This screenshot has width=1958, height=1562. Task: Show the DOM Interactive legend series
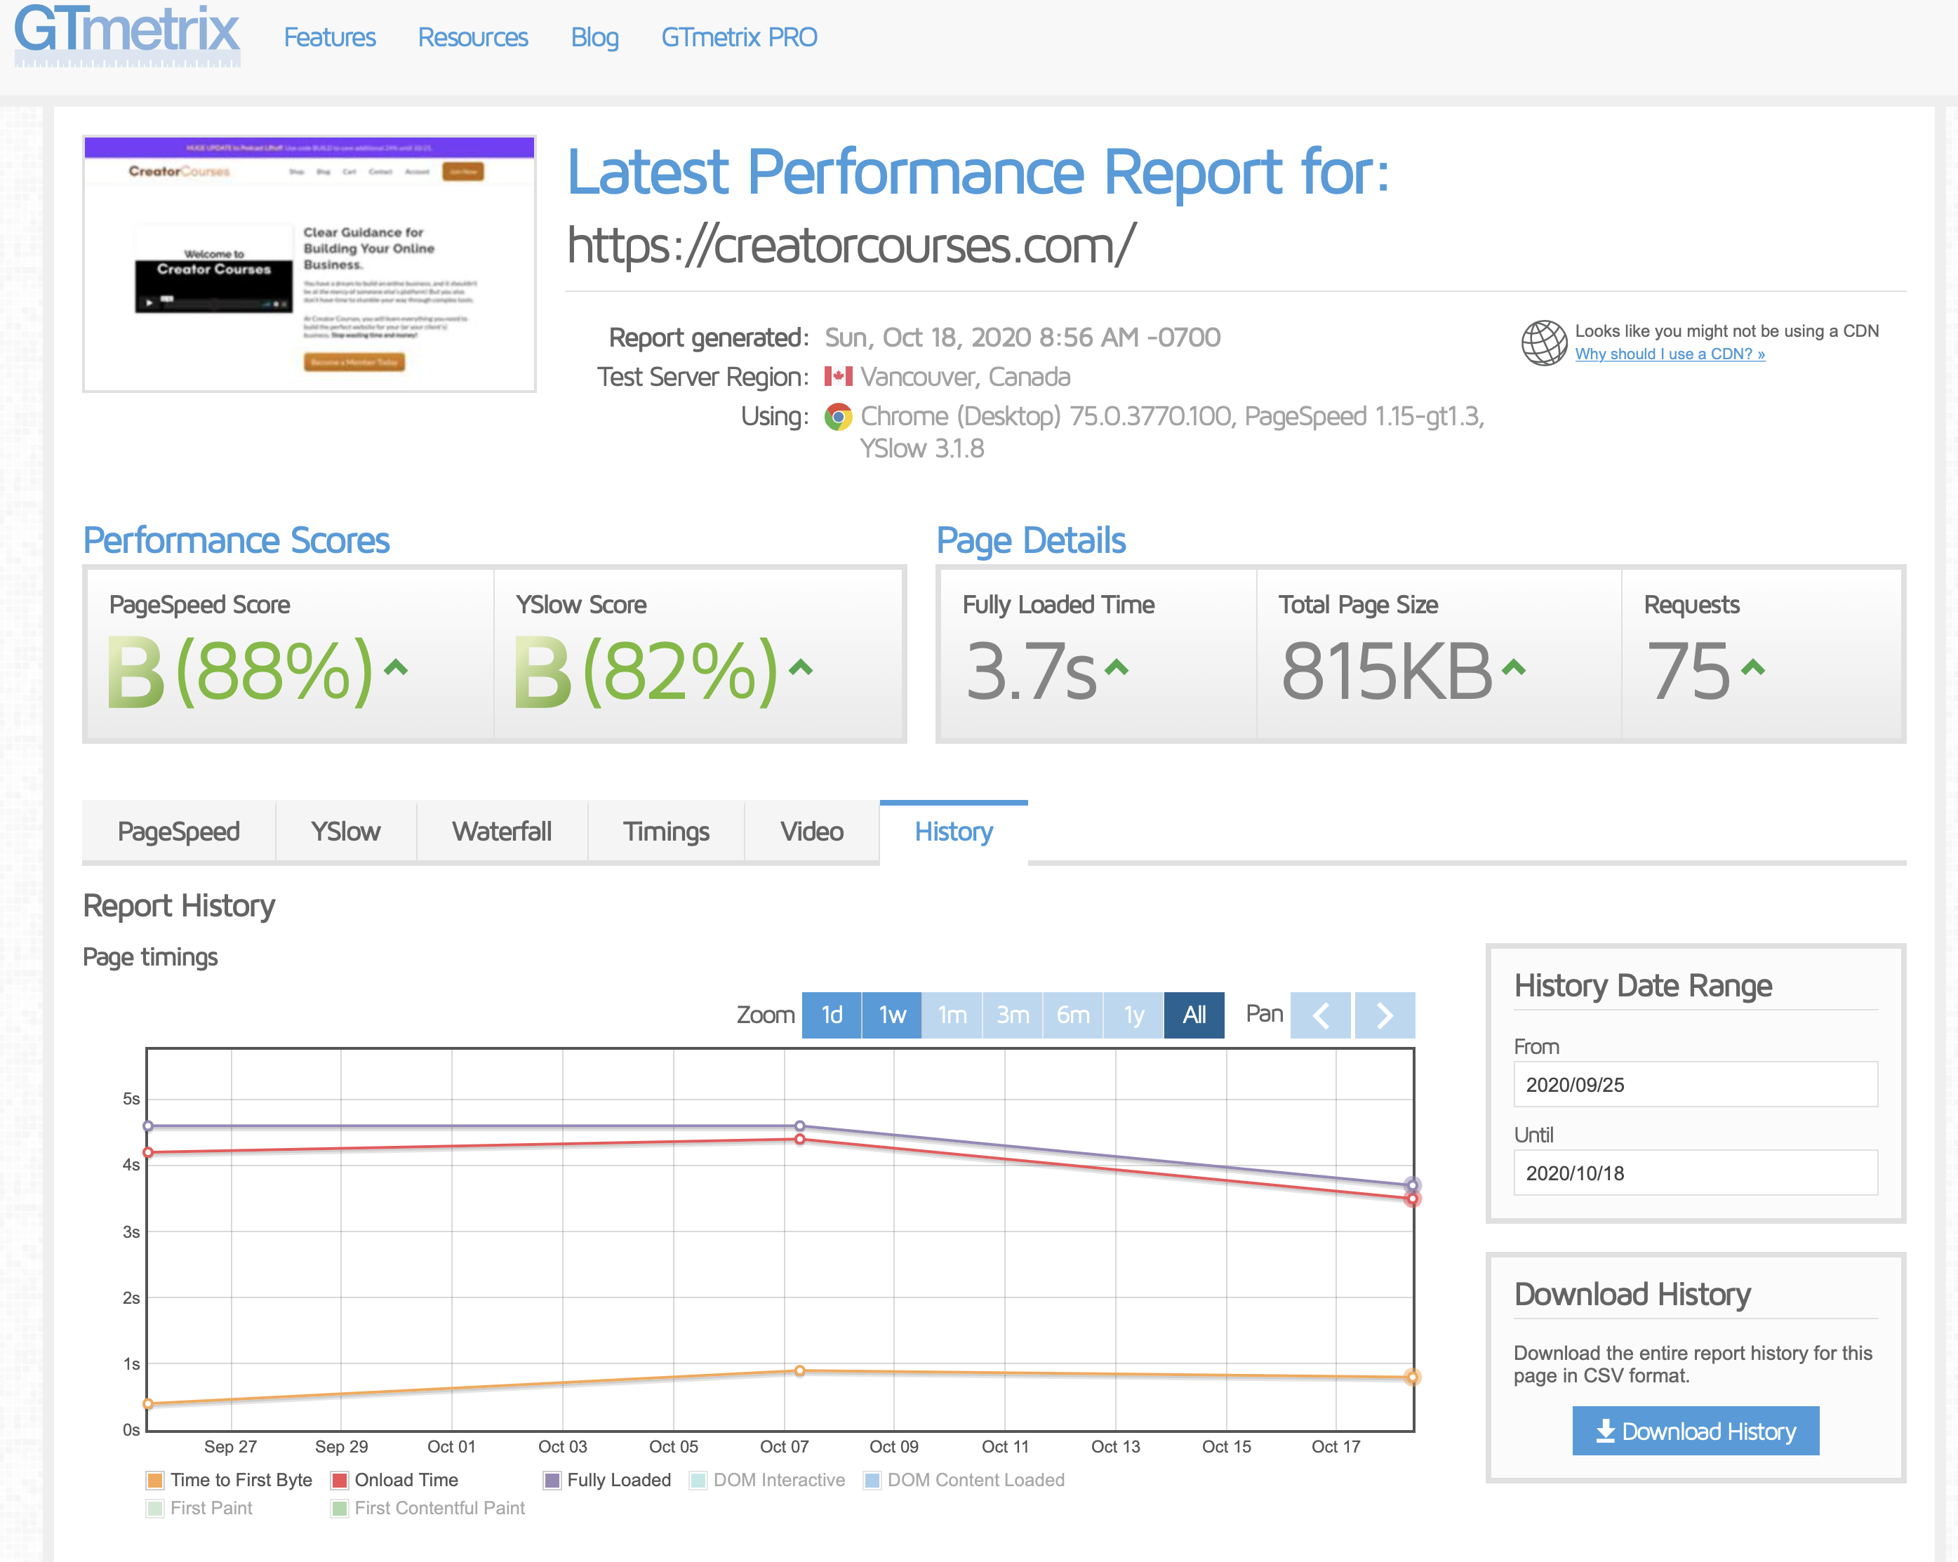click(767, 1479)
